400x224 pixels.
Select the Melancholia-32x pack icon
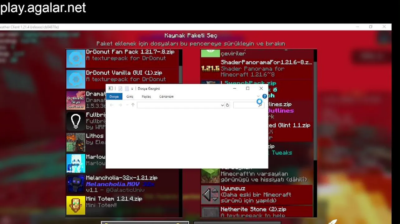point(76,184)
